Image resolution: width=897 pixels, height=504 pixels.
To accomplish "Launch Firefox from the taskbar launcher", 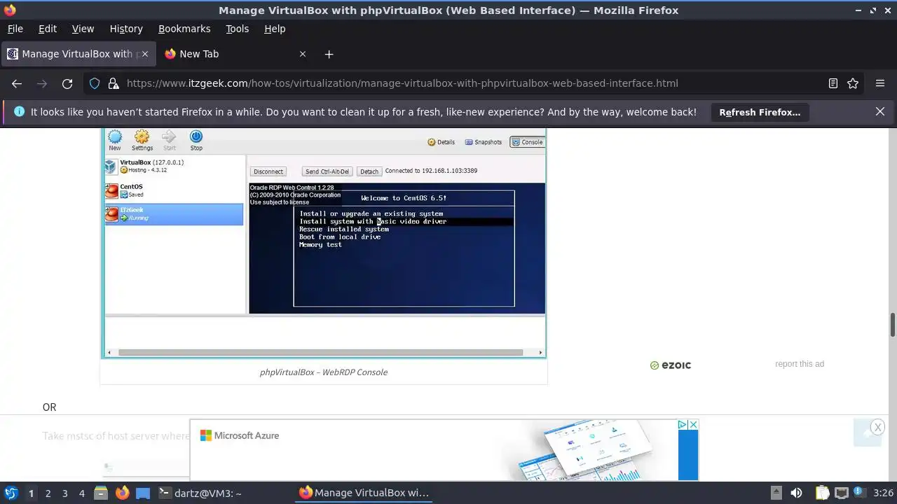I will [x=122, y=493].
